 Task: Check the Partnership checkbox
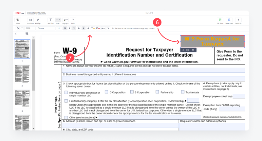coord(158,92)
